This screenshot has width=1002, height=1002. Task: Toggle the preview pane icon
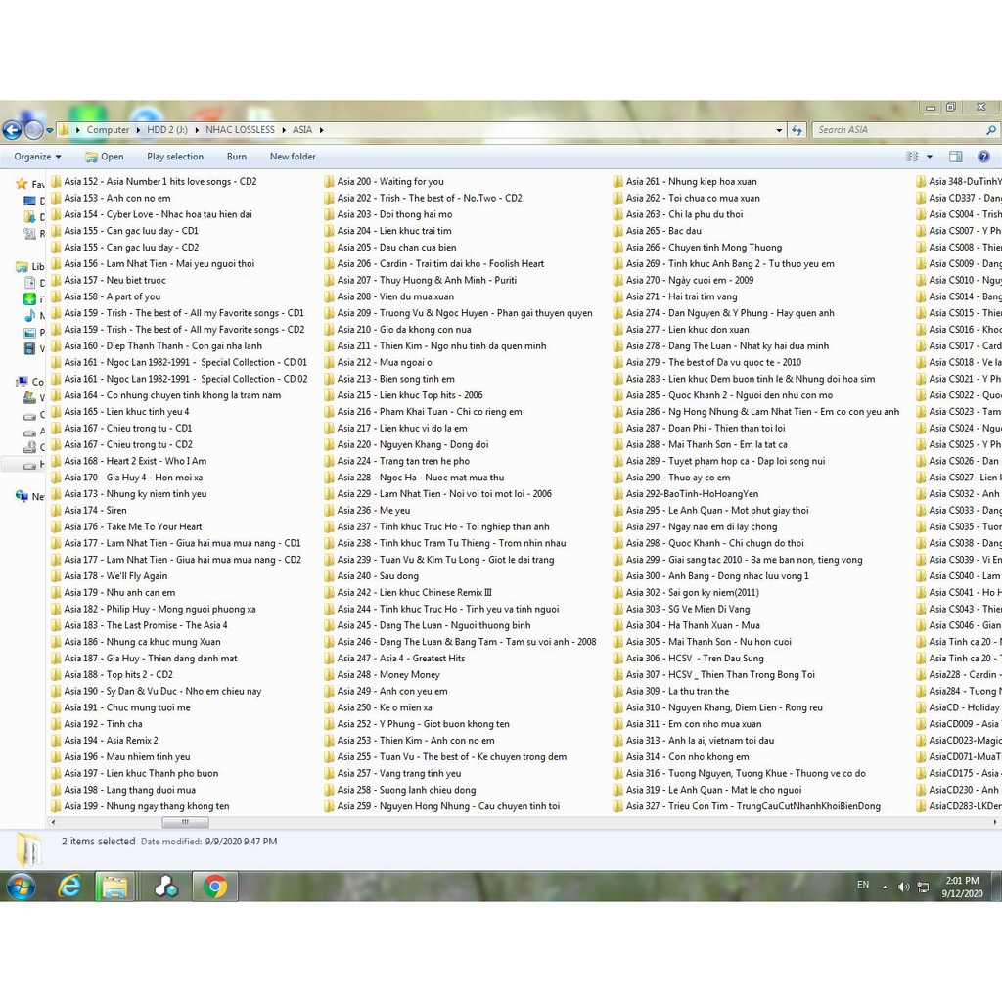click(956, 157)
